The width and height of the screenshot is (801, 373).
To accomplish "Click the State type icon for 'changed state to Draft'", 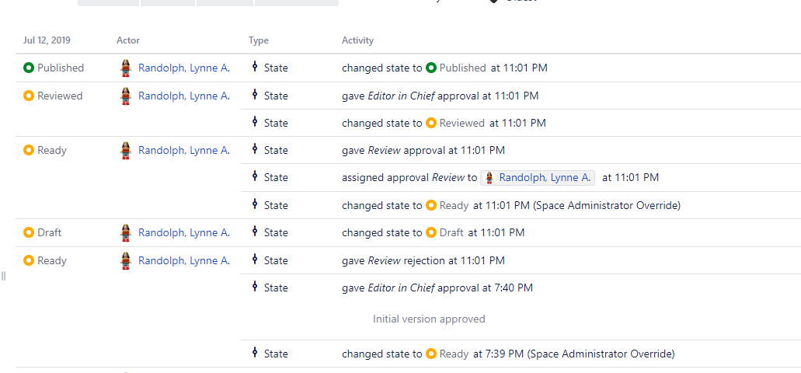I will (x=255, y=232).
